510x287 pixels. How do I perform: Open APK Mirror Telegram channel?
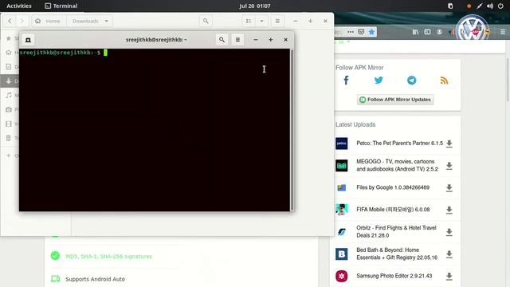(x=411, y=81)
